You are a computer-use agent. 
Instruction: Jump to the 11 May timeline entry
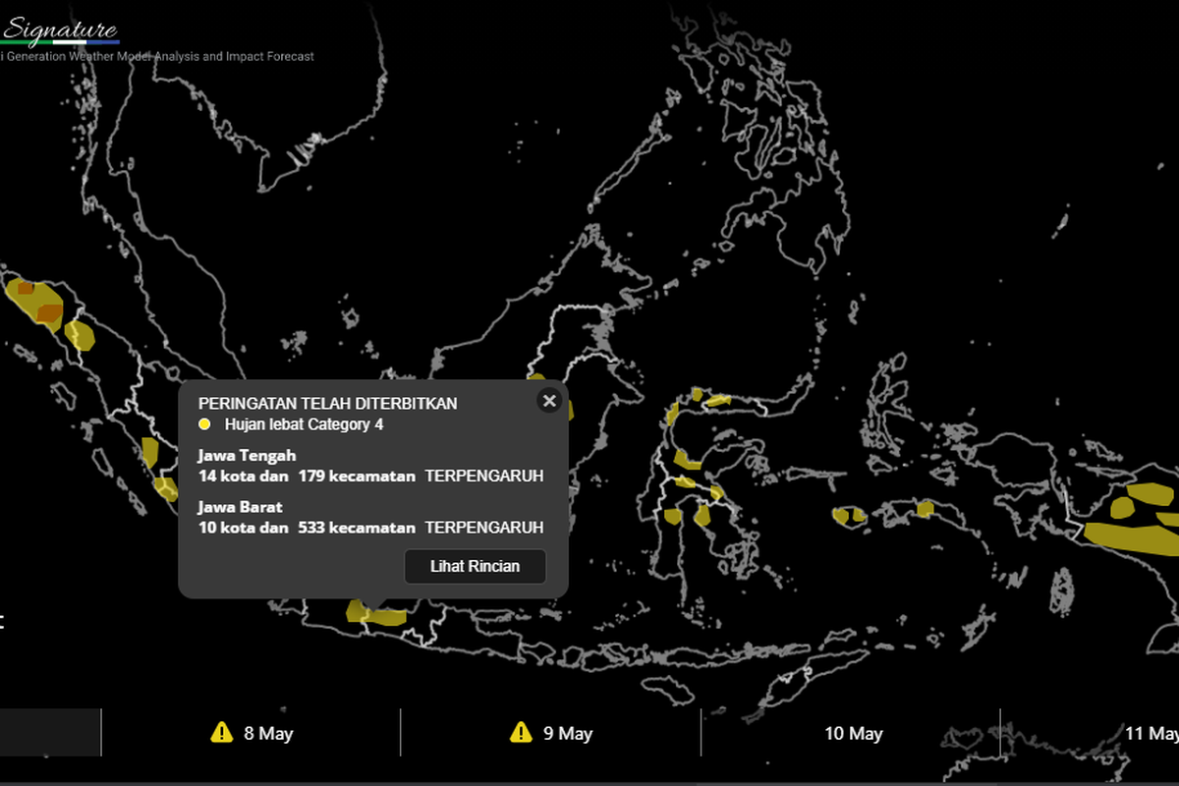[x=1150, y=733]
